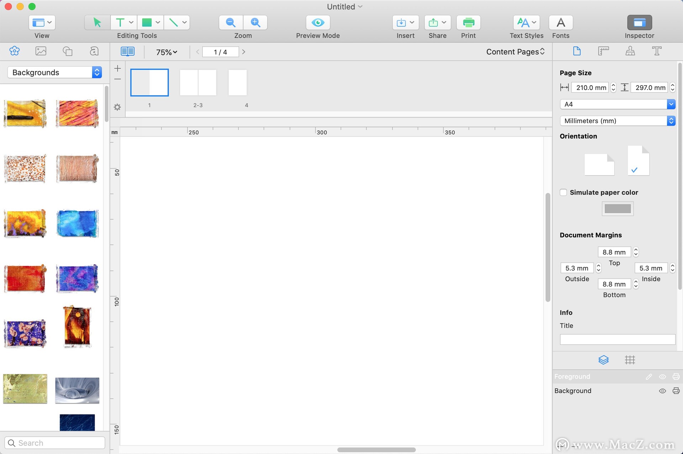This screenshot has height=454, width=683.
Task: Select the Line drawing tool
Action: [173, 22]
